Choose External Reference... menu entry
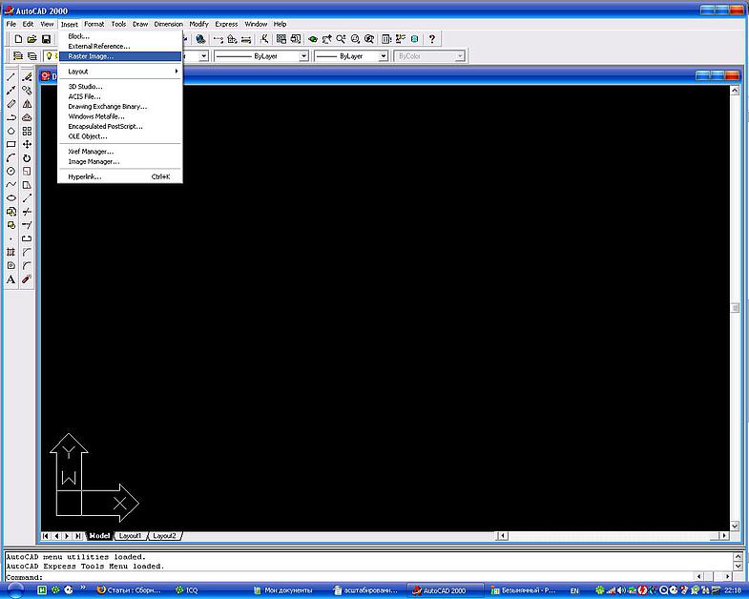749x599 pixels. click(x=120, y=47)
